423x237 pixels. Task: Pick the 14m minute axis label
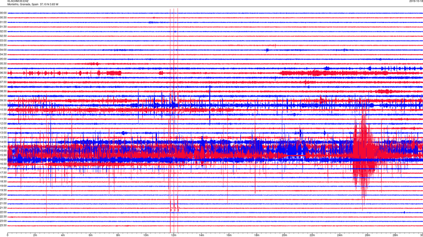[x=201, y=235]
